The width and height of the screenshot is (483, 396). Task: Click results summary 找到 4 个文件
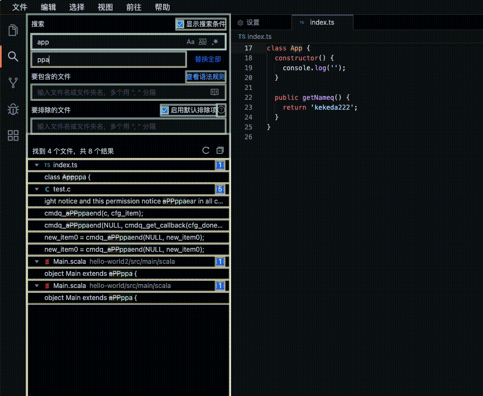click(x=74, y=151)
